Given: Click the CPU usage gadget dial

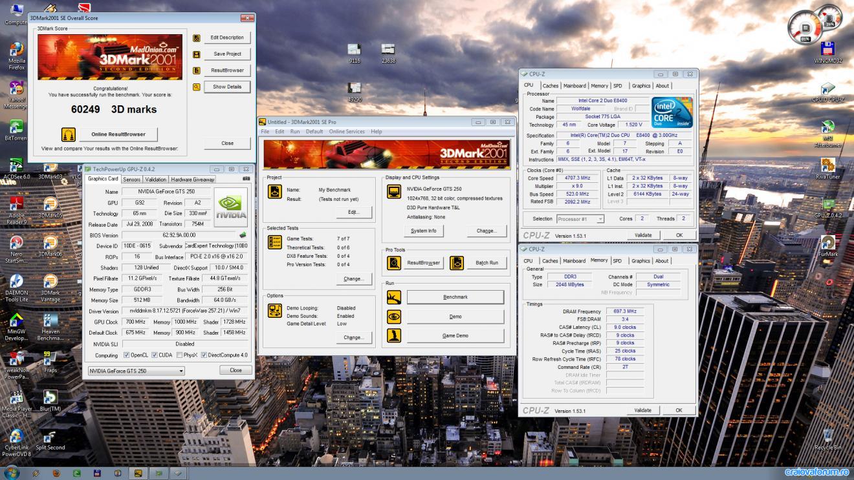Looking at the screenshot, I should (805, 28).
